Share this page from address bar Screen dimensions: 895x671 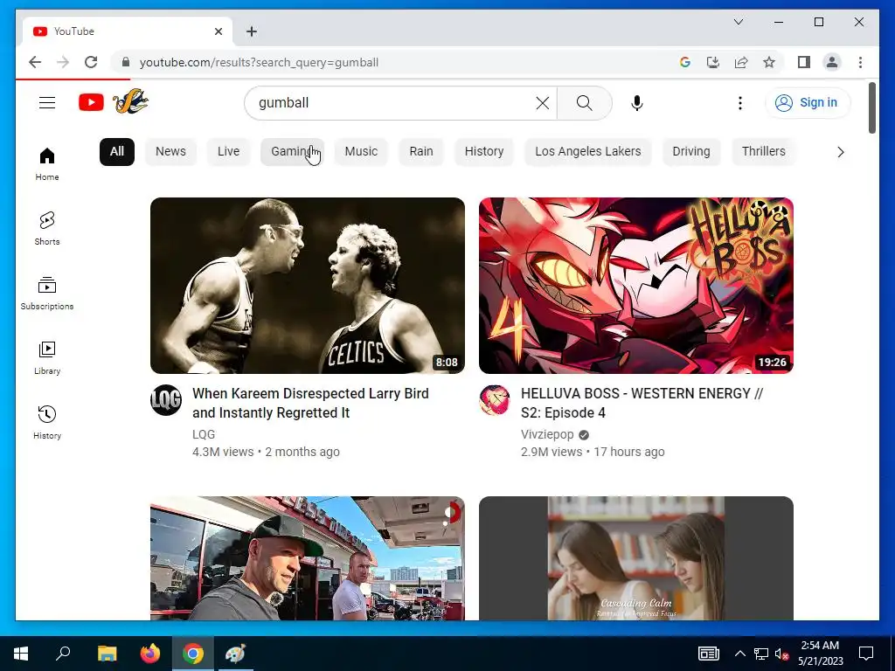[741, 62]
